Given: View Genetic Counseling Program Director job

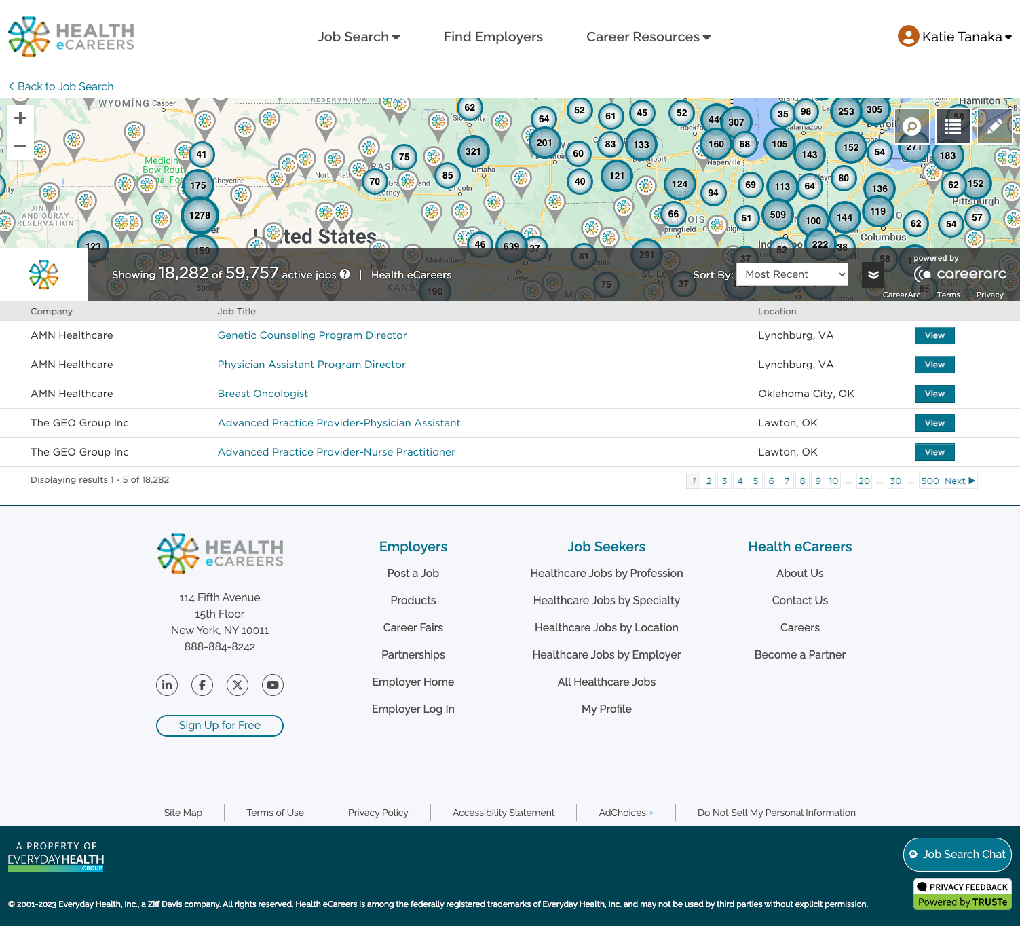Looking at the screenshot, I should point(934,335).
